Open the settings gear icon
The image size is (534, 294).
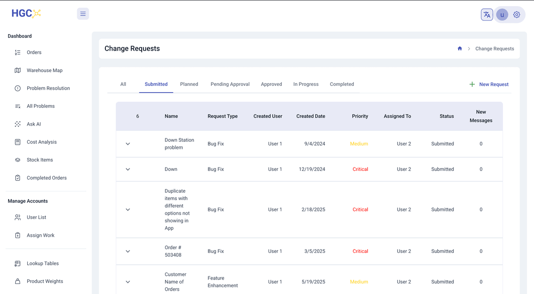516,15
